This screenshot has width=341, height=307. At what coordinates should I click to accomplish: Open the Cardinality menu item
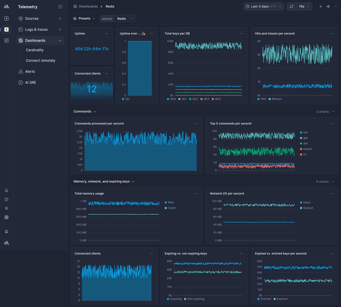[35, 50]
